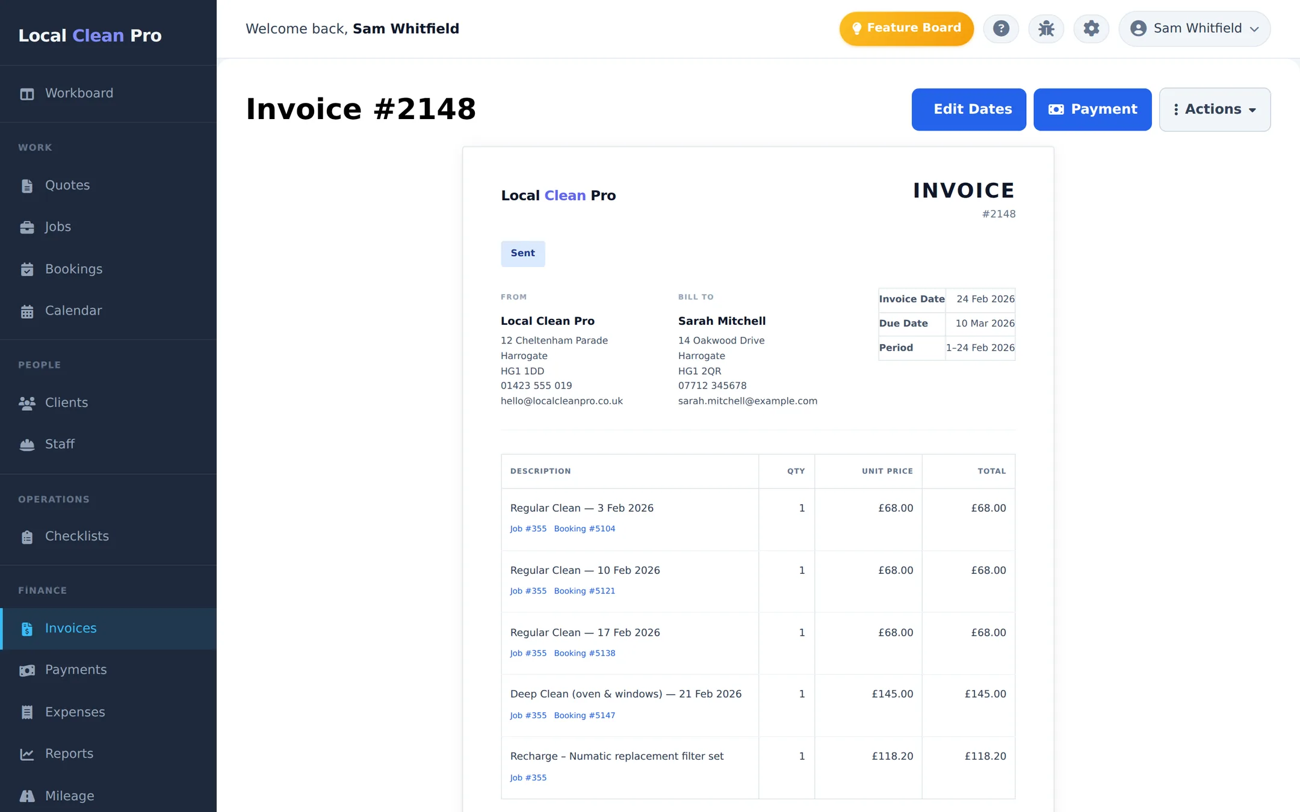
Task: Click the Reports chart icon
Action: pyautogui.click(x=27, y=754)
